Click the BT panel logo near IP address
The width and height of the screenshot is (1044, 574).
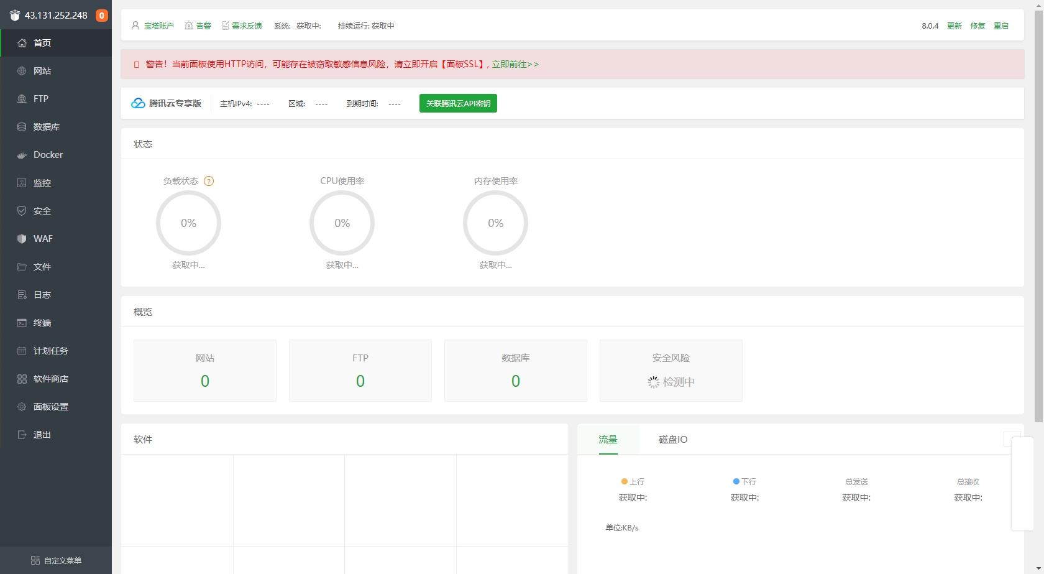tap(15, 16)
